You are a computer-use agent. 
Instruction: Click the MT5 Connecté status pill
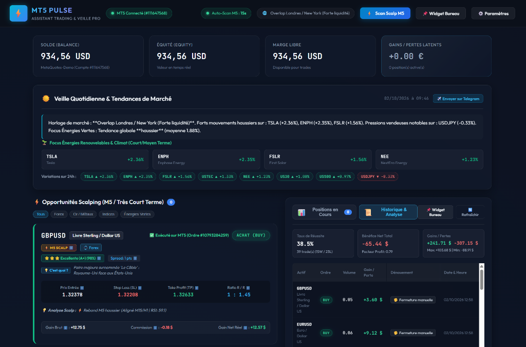139,13
